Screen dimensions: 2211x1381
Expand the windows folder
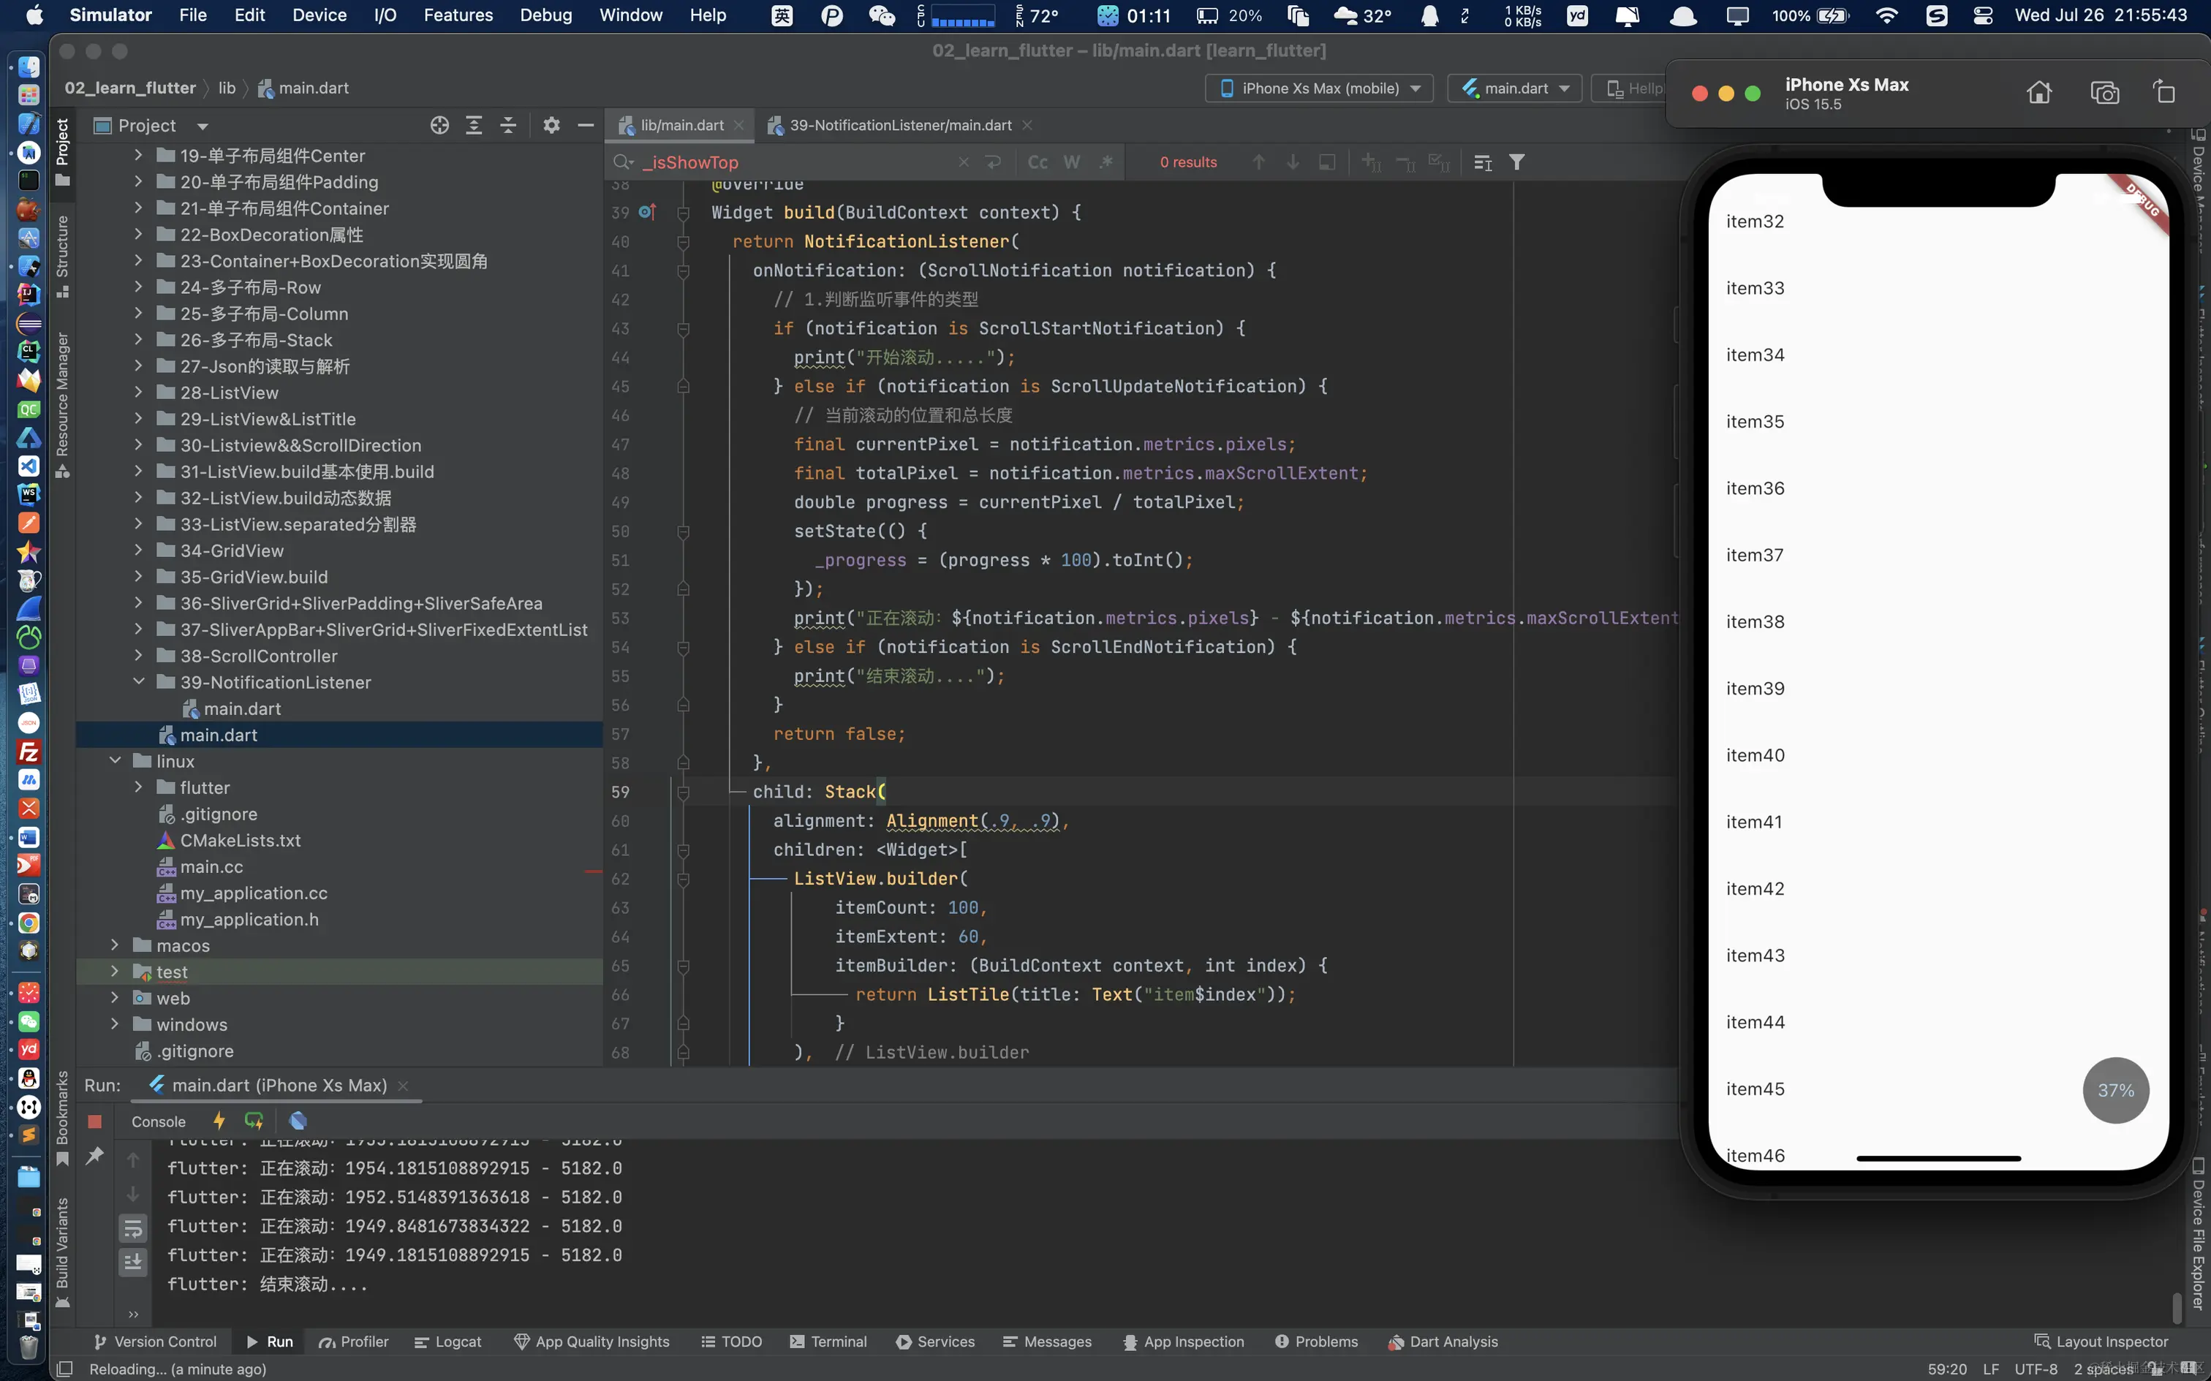tap(115, 1025)
